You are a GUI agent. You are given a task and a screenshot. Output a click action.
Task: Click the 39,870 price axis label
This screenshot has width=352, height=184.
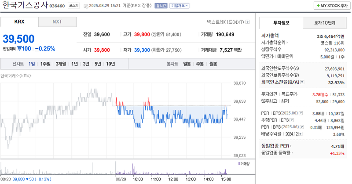(239, 83)
